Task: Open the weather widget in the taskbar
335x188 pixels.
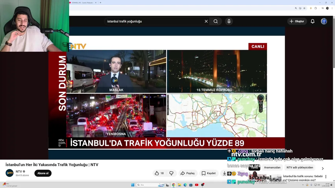Action: 10,185
